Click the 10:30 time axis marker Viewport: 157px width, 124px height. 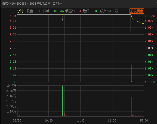(x=48, y=120)
